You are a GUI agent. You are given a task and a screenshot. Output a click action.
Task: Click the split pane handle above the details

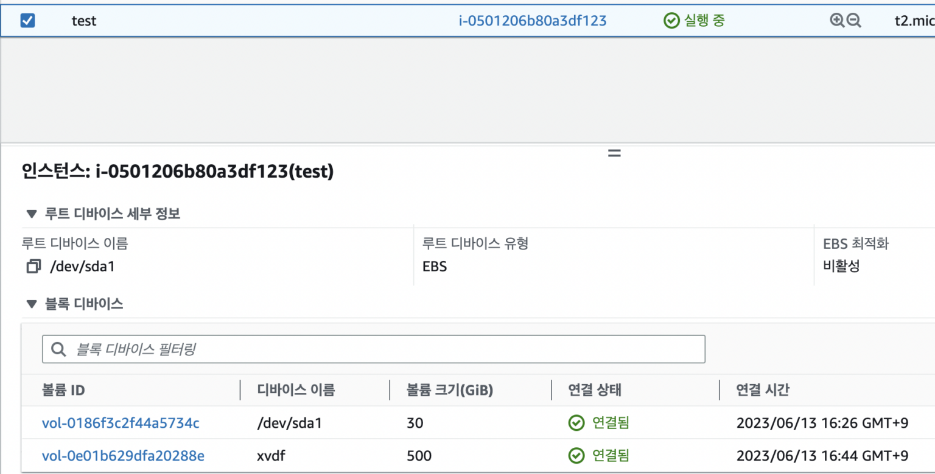614,153
